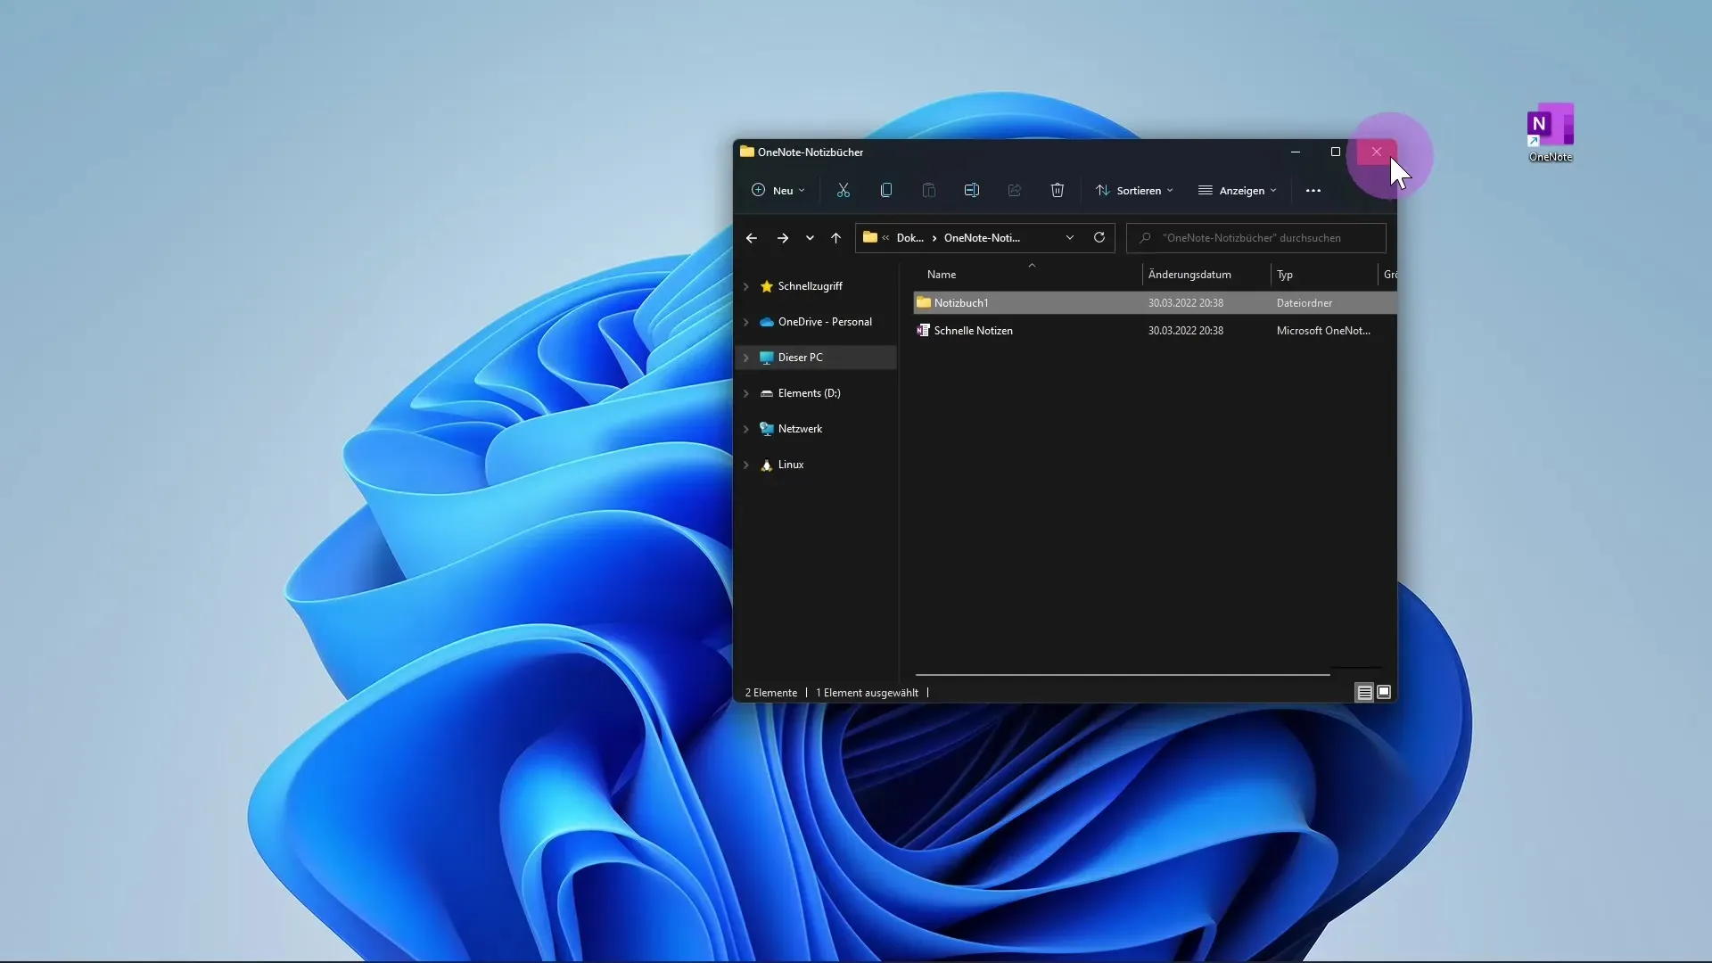Select the Notizbuch1 folder row
The width and height of the screenshot is (1712, 963).
point(1155,303)
